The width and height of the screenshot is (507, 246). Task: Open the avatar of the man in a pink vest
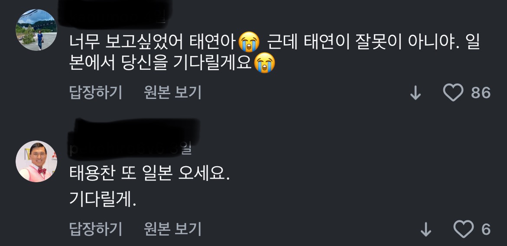[x=36, y=161]
